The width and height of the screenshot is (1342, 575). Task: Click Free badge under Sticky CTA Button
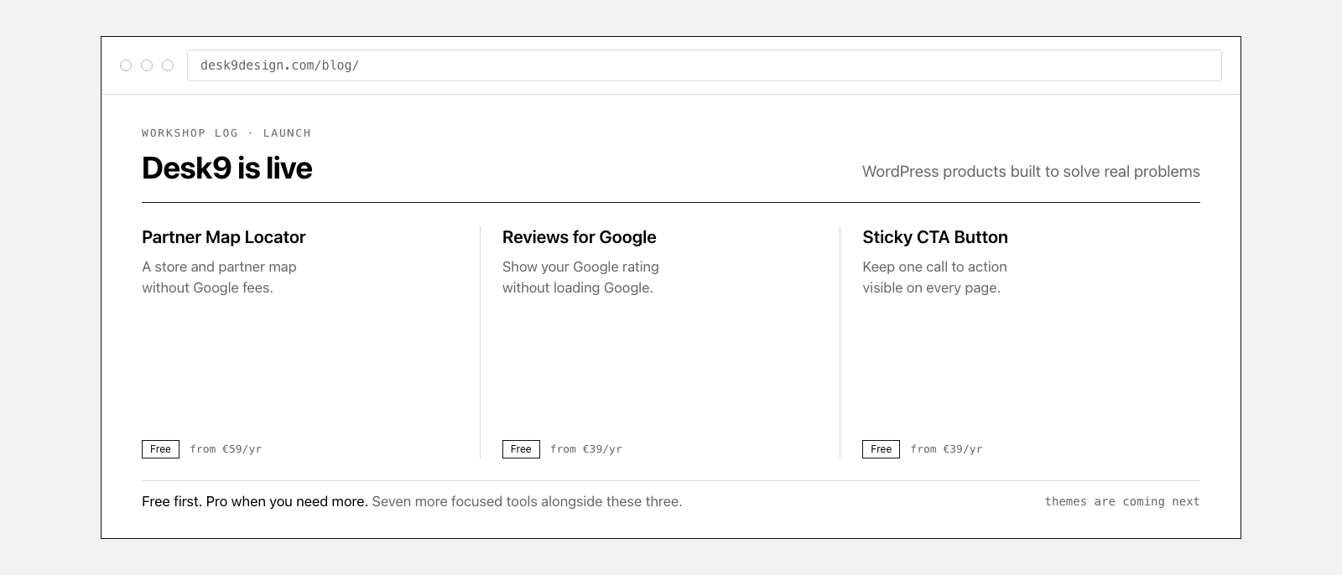tap(881, 449)
